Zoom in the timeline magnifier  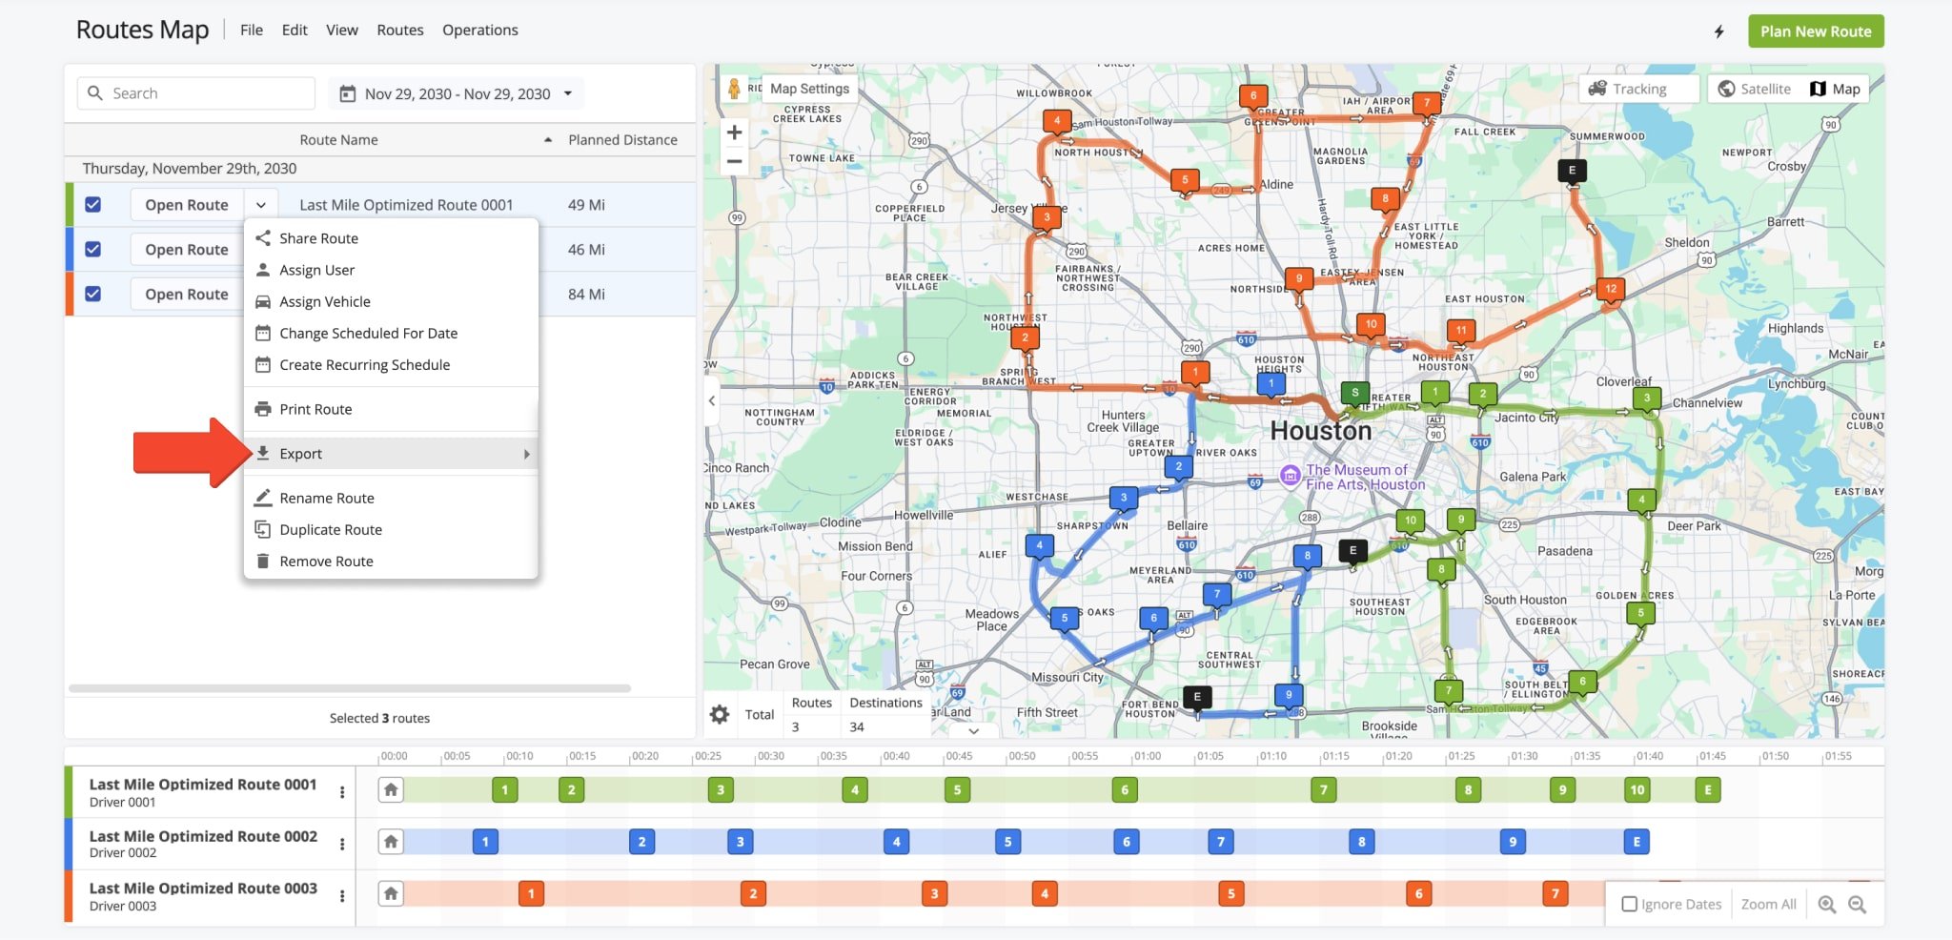[1827, 905]
